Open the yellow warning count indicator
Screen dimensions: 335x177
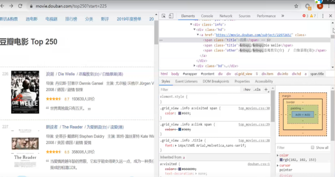pos(313,16)
